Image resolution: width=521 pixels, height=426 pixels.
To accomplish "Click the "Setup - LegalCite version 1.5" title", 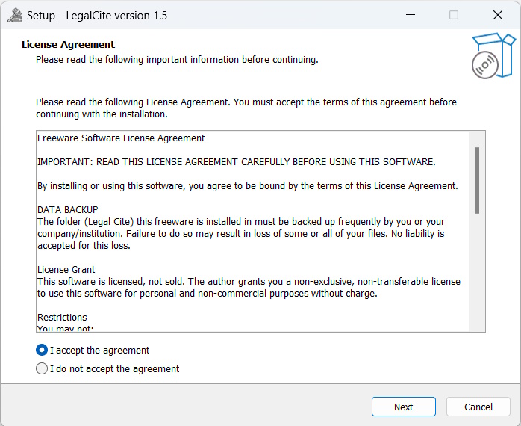I will coord(97,15).
